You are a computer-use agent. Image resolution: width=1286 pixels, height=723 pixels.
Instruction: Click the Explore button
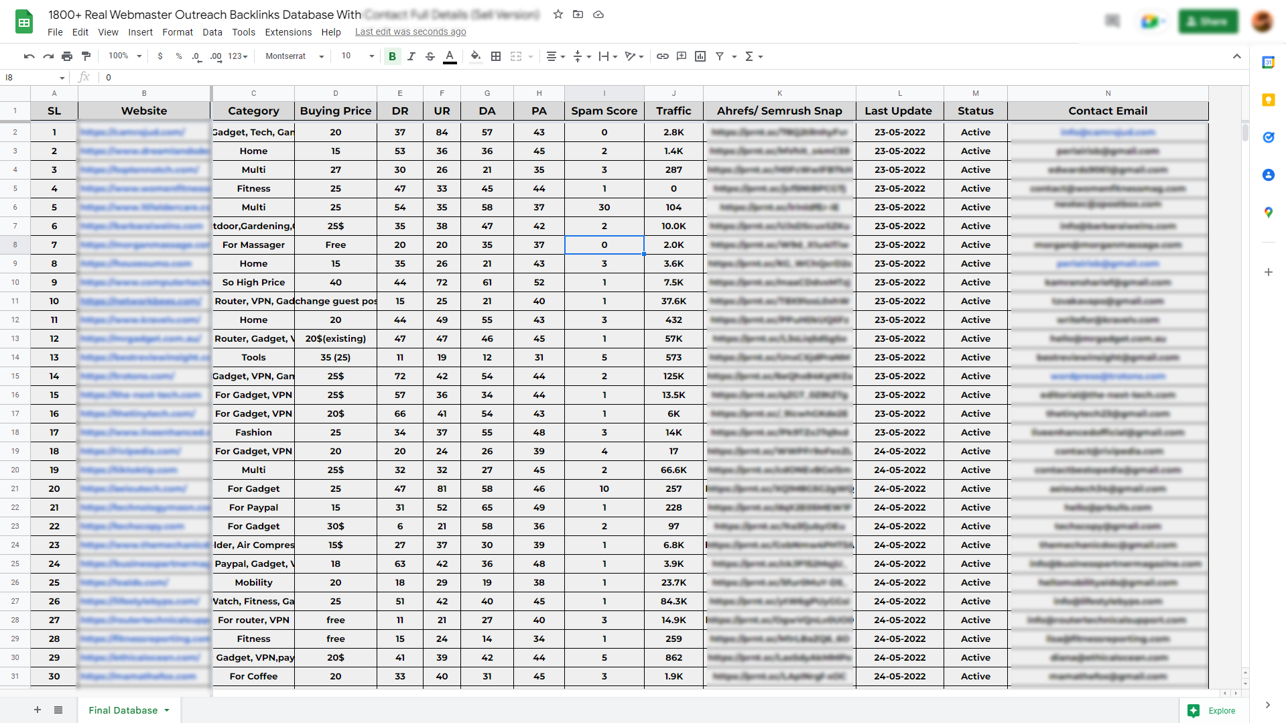point(1214,710)
